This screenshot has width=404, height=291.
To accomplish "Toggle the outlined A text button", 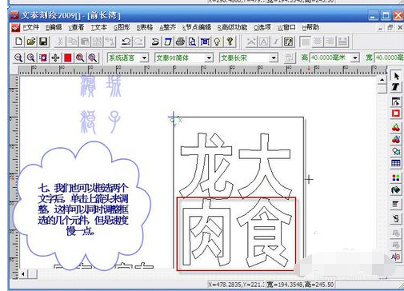I will (263, 42).
